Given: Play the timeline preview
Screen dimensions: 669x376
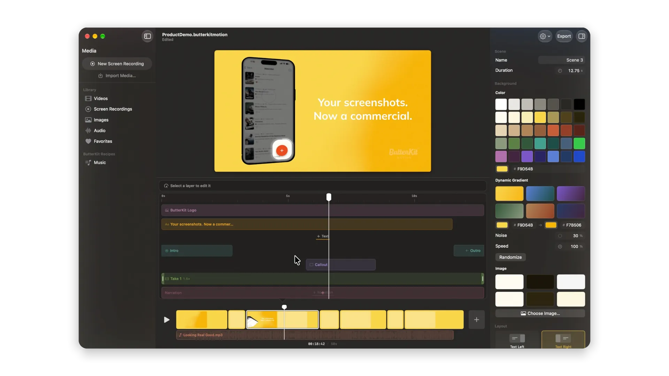Looking at the screenshot, I should pyautogui.click(x=167, y=320).
